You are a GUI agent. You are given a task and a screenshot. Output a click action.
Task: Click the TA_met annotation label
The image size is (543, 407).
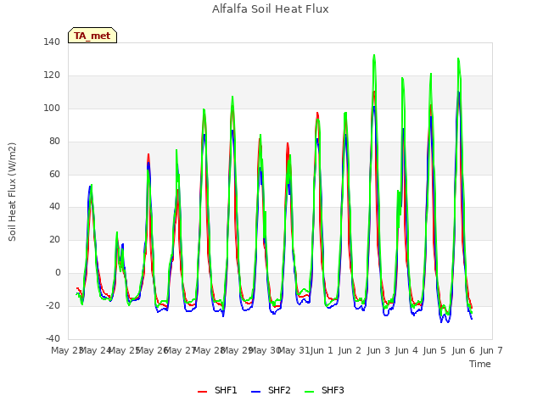point(92,36)
